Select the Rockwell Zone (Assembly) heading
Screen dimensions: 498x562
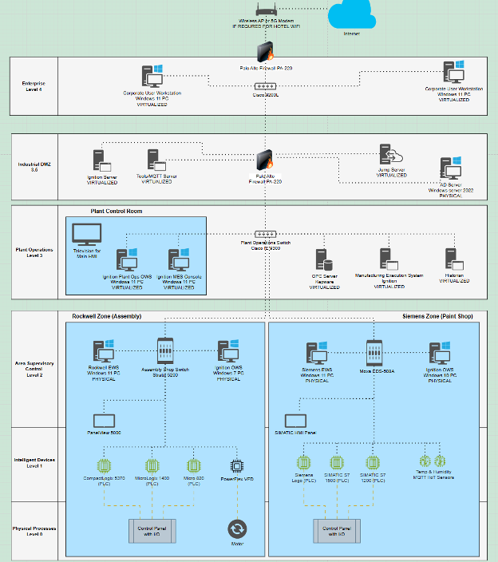point(106,317)
